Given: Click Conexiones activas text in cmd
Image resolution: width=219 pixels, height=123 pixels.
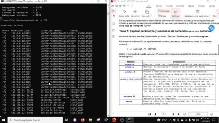Looking at the screenshot, I should (x=11, y=25).
